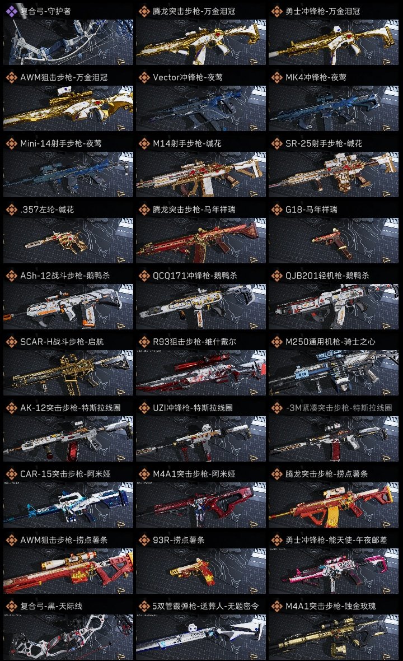Select the R93狙击步枪-维什戴尔 sniper skin image

coord(201,373)
